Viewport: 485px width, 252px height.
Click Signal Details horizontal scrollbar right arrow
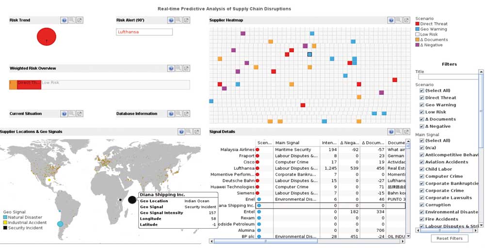pyautogui.click(x=403, y=241)
